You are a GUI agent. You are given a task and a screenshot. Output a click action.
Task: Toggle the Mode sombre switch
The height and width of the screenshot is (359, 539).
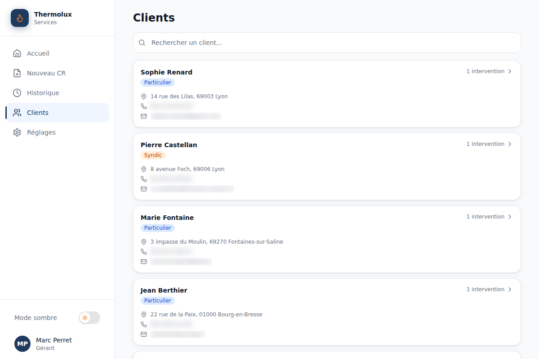click(x=89, y=318)
